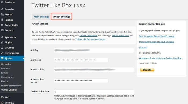The width and height of the screenshot is (188, 104).
Task: Open Generales settings submenu
Action: coord(6,64)
